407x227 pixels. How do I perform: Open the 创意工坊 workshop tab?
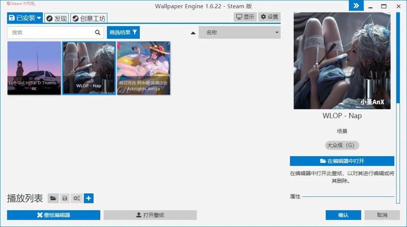89,18
